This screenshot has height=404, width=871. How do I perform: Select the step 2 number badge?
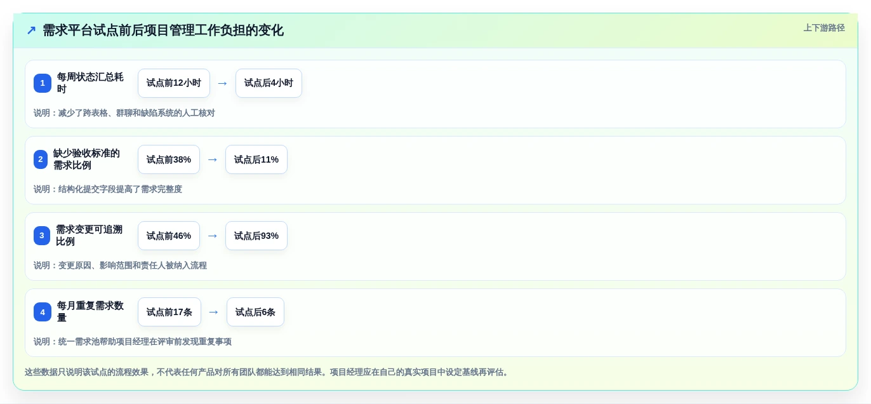(41, 159)
